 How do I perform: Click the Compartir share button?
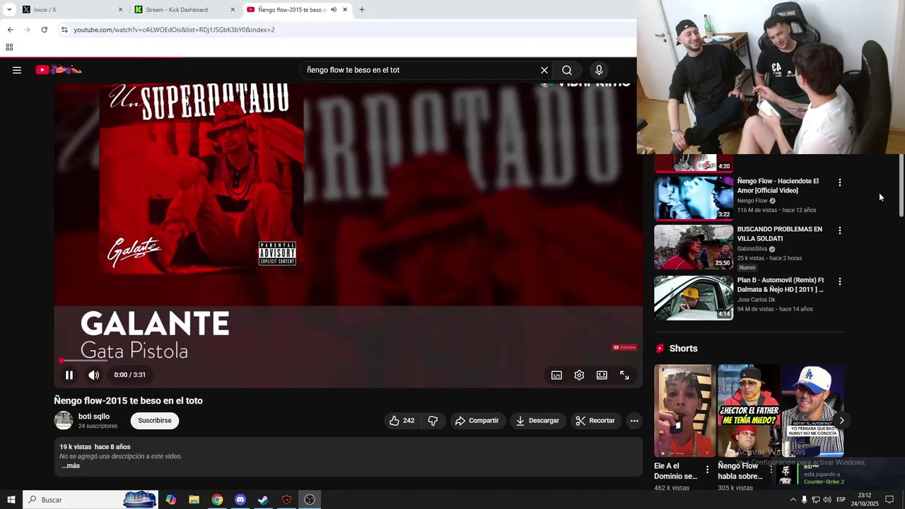tap(477, 421)
